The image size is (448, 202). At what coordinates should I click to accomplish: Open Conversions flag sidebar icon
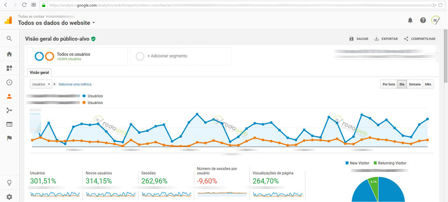[x=9, y=138]
